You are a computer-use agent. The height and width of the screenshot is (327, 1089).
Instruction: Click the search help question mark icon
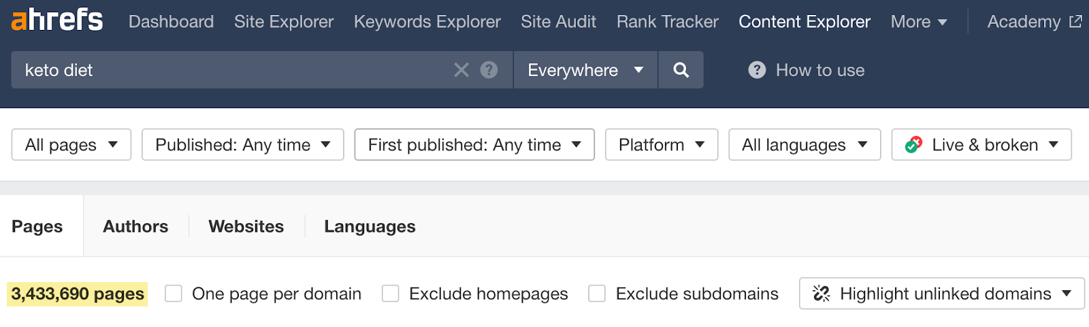pos(489,70)
